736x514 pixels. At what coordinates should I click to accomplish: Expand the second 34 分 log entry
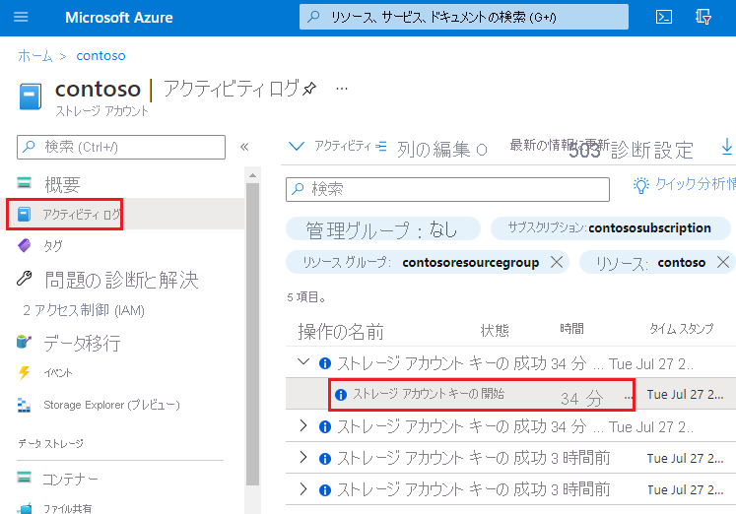click(303, 425)
